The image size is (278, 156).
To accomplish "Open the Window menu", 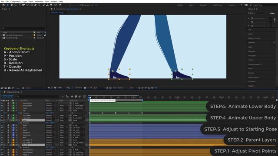I will (54, 1).
